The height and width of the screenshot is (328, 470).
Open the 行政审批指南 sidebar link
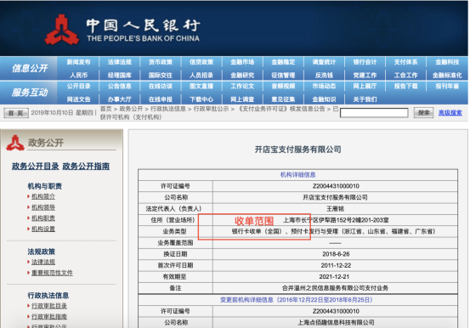[x=49, y=317]
